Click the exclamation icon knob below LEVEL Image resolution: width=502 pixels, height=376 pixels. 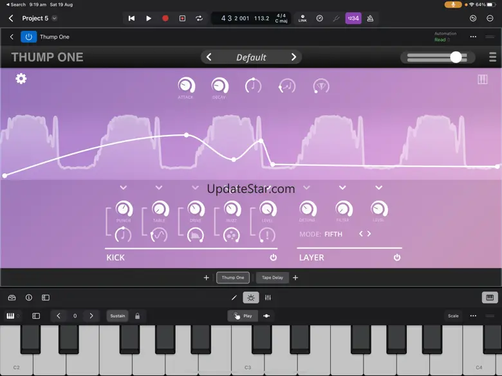pyautogui.click(x=267, y=235)
